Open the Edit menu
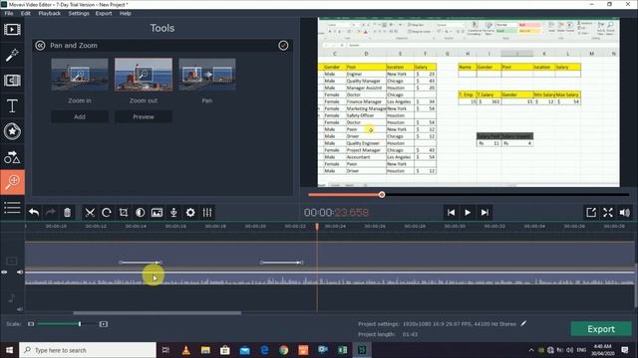Screen dimensions: 638x358 coord(26,13)
